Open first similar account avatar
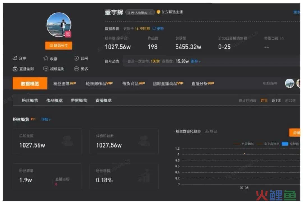Viewport: 303px width, 202px height. pyautogui.click(x=290, y=83)
